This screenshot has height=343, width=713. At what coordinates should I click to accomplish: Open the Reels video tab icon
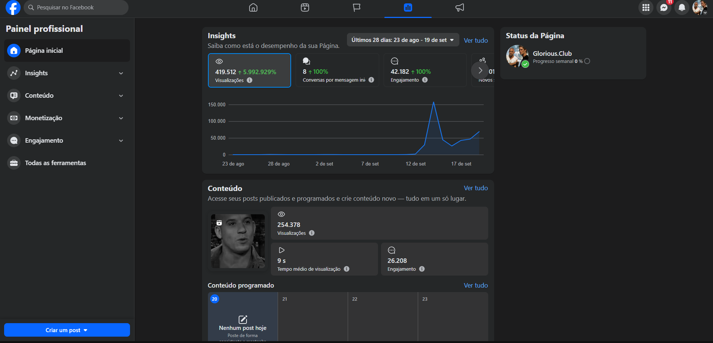click(305, 7)
